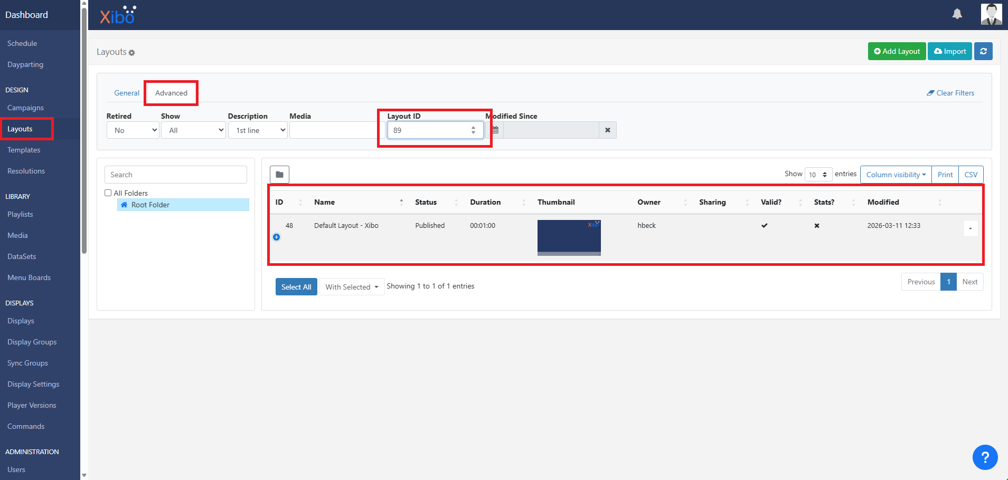
Task: Click the refresh table icon button
Action: click(983, 51)
